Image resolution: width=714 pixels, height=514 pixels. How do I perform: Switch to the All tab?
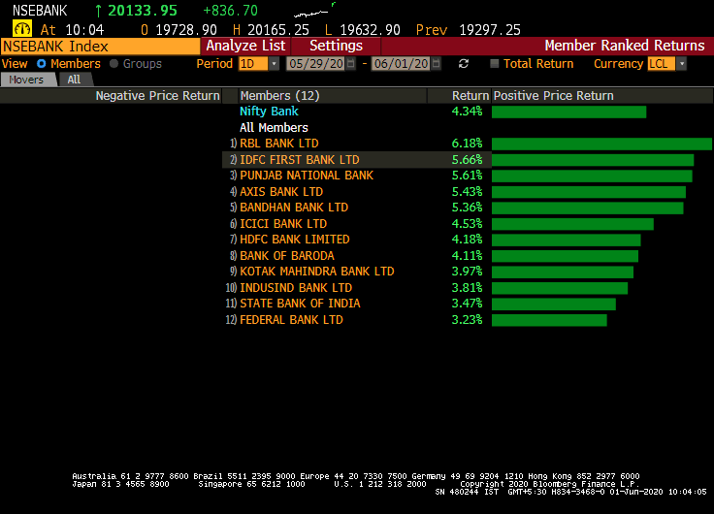pyautogui.click(x=74, y=80)
